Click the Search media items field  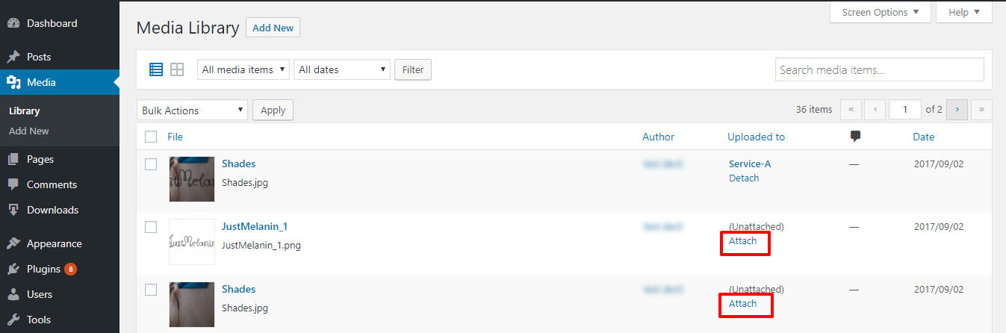(x=879, y=69)
